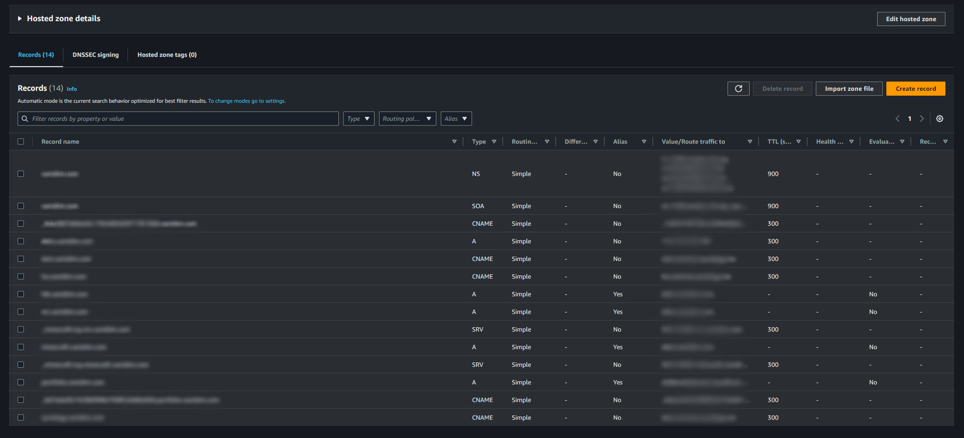The width and height of the screenshot is (964, 438).
Task: Sort by Type column arrow
Action: 494,142
